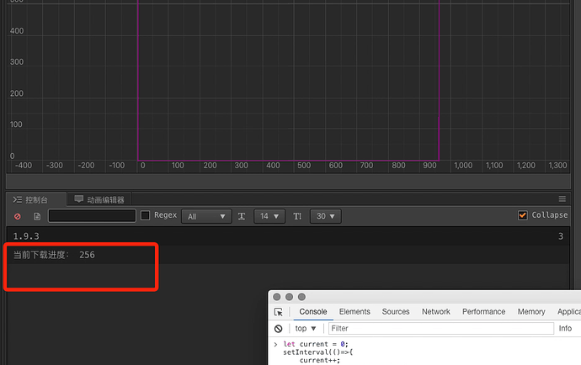
Task: Click the current++ code line
Action: pyautogui.click(x=320, y=360)
